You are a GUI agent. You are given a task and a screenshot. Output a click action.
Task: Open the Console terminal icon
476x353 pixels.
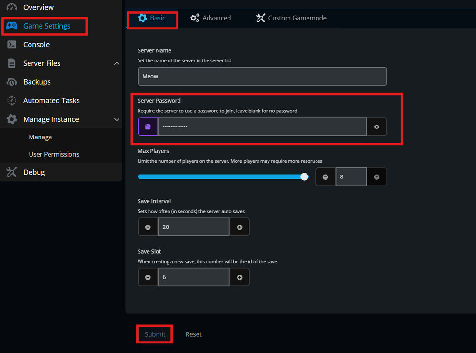11,44
